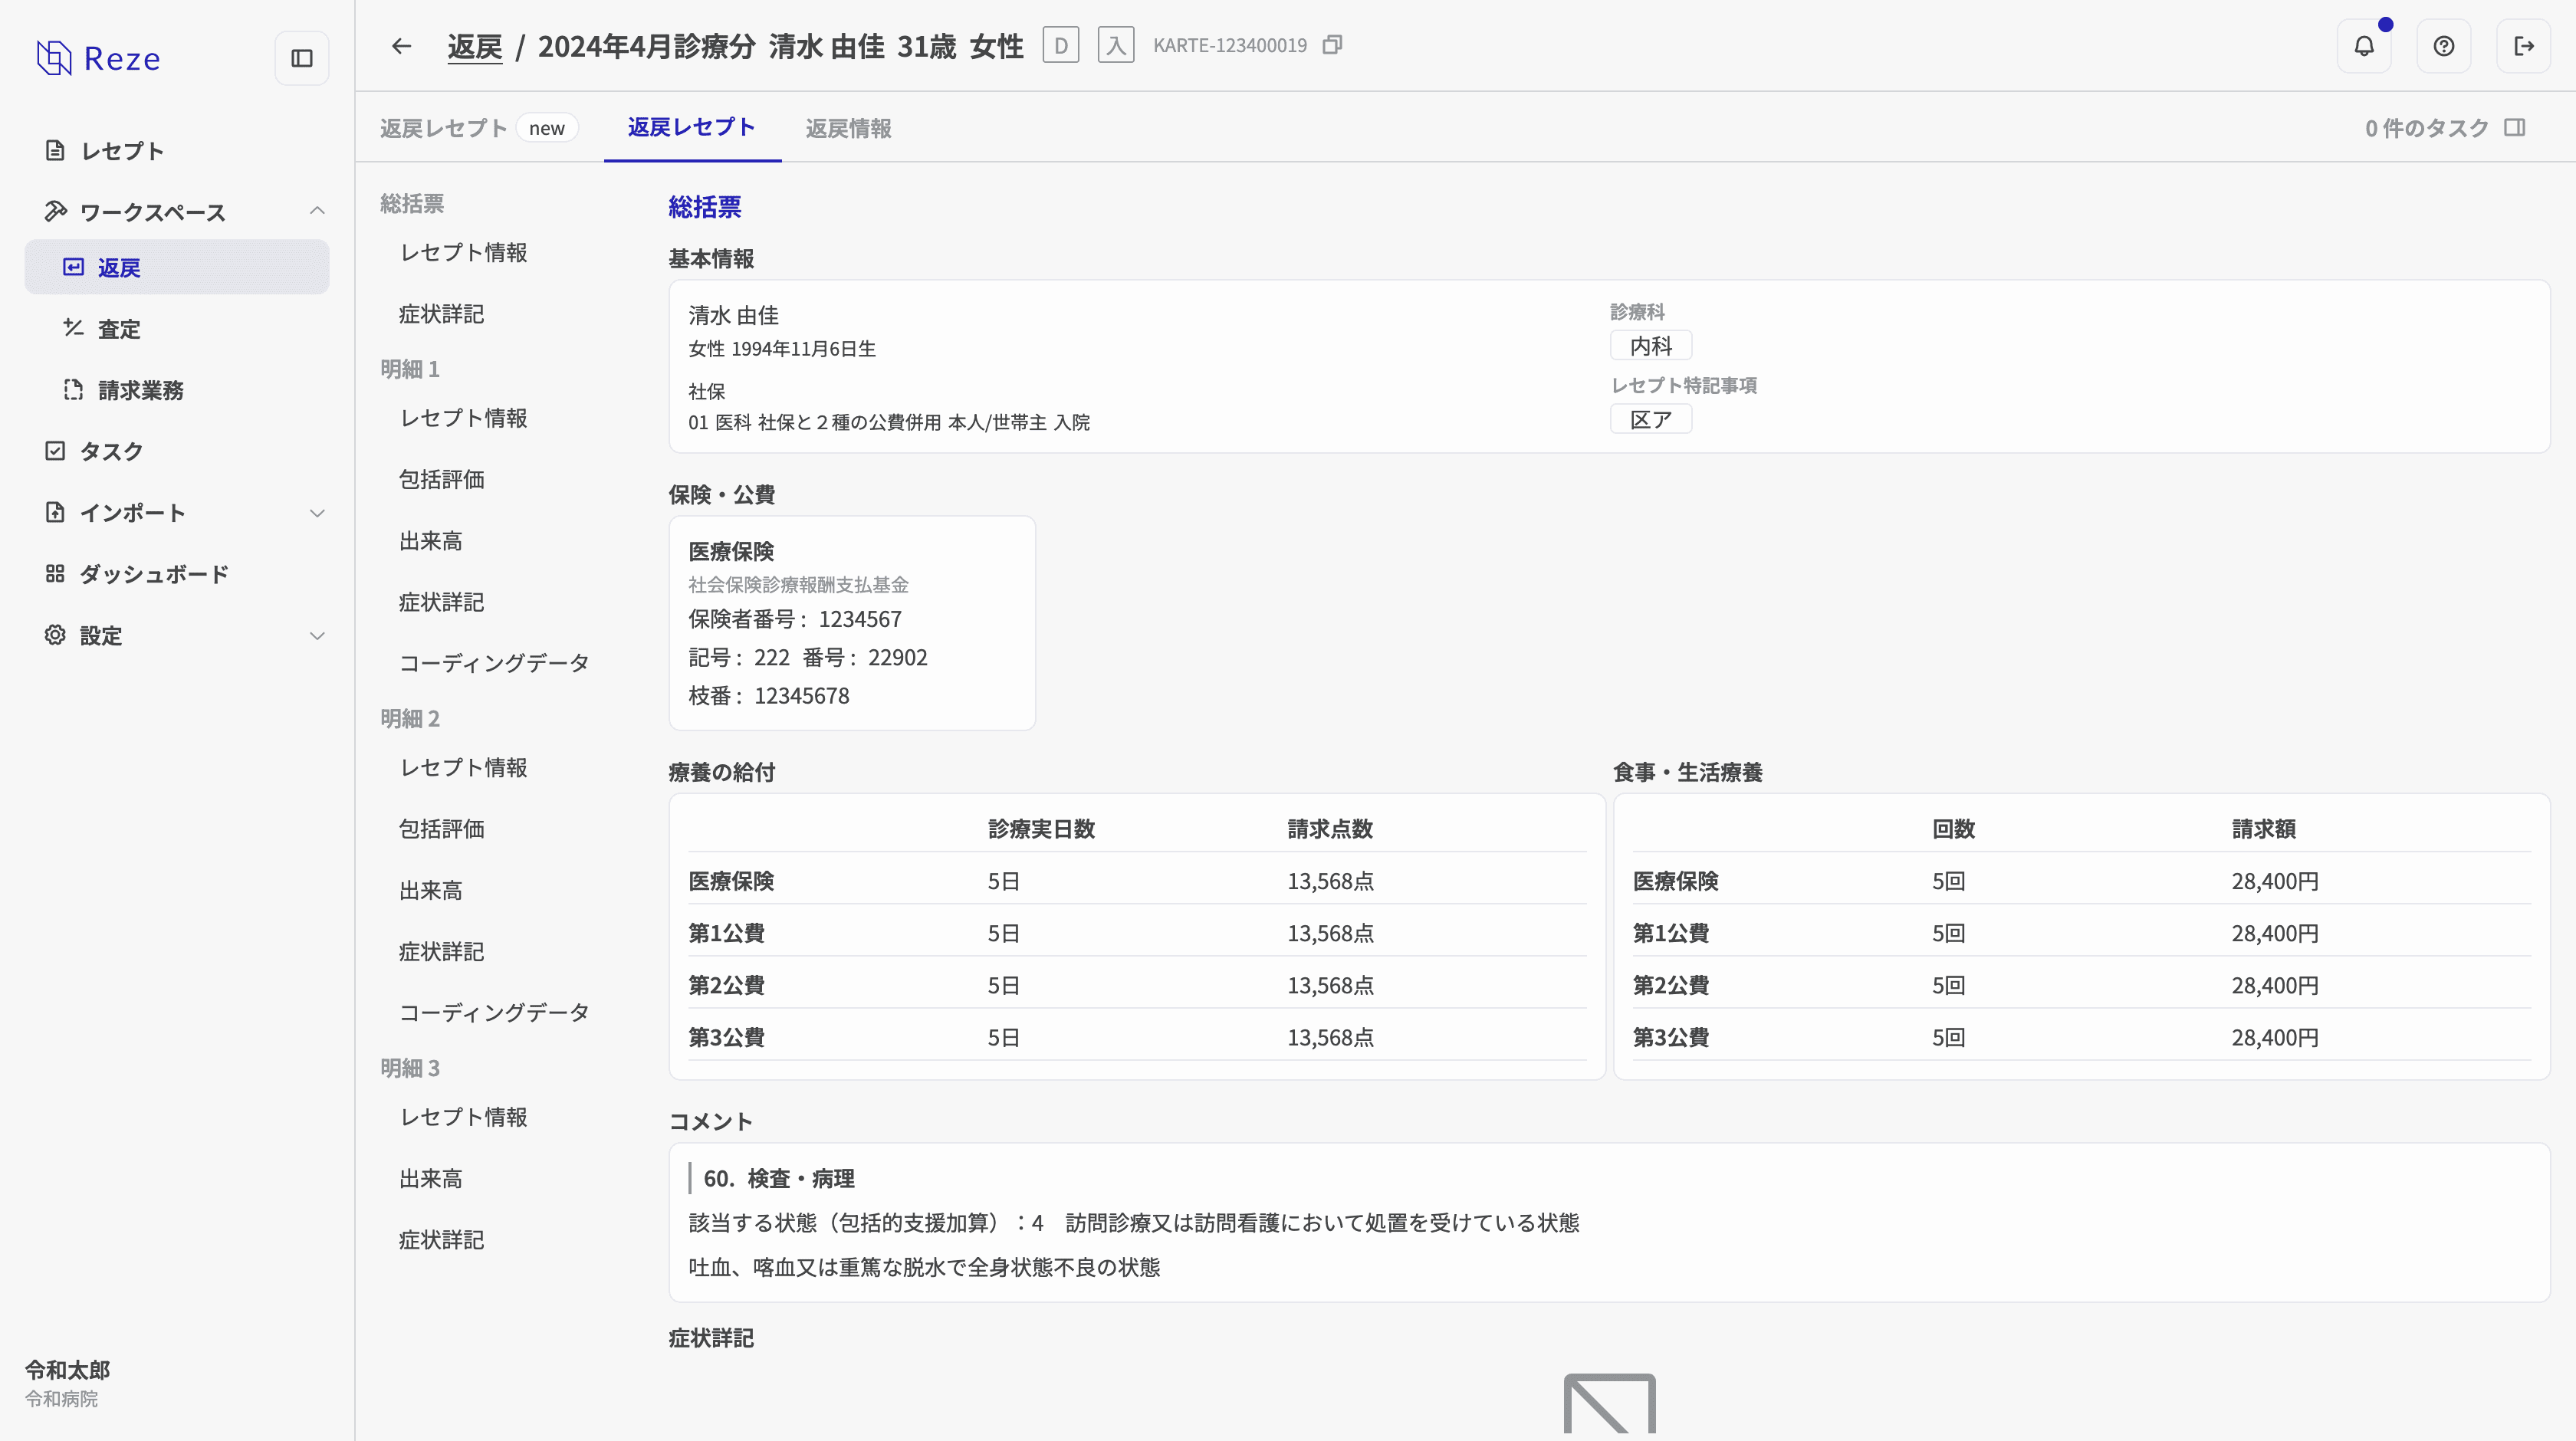The image size is (2576, 1441).
Task: Click the Reze logo icon
Action: (54, 58)
